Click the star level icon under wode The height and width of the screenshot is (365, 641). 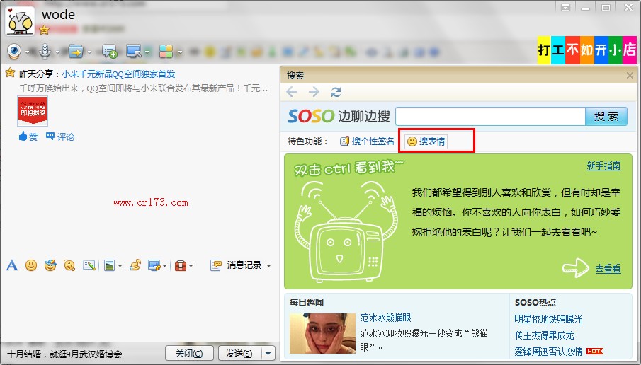pyautogui.click(x=44, y=30)
